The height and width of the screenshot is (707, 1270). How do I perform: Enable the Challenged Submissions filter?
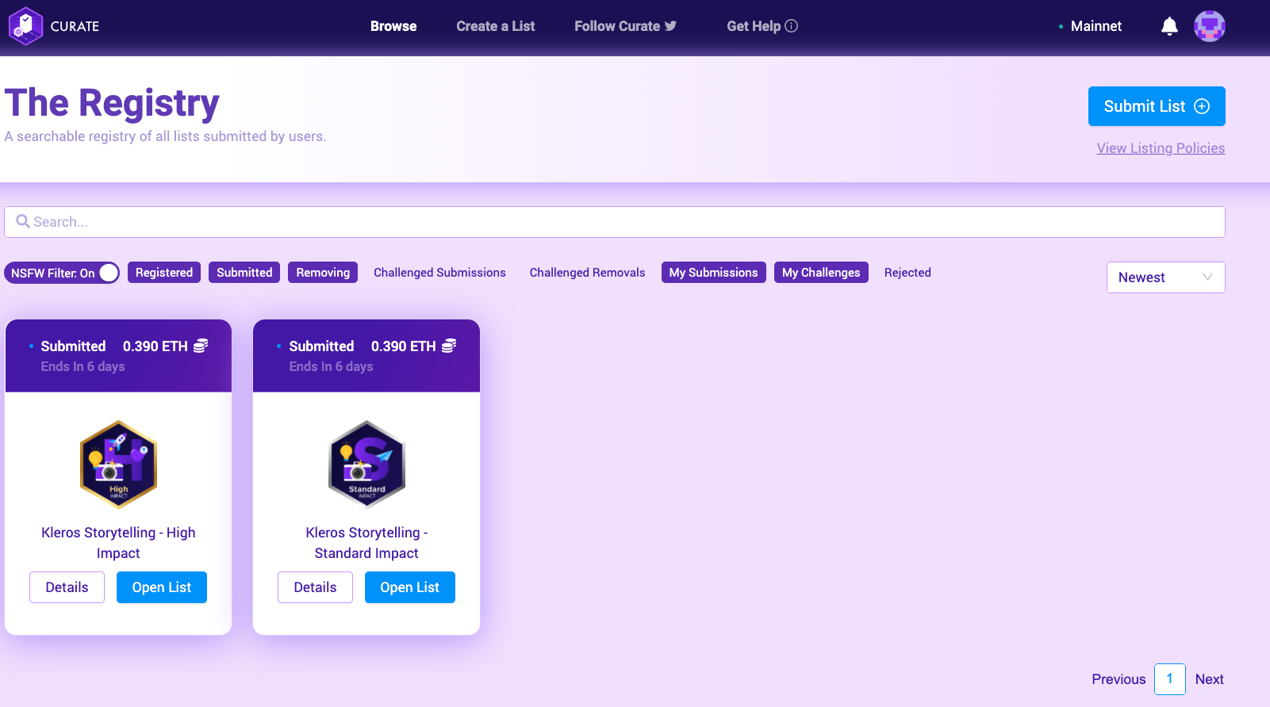coord(439,273)
